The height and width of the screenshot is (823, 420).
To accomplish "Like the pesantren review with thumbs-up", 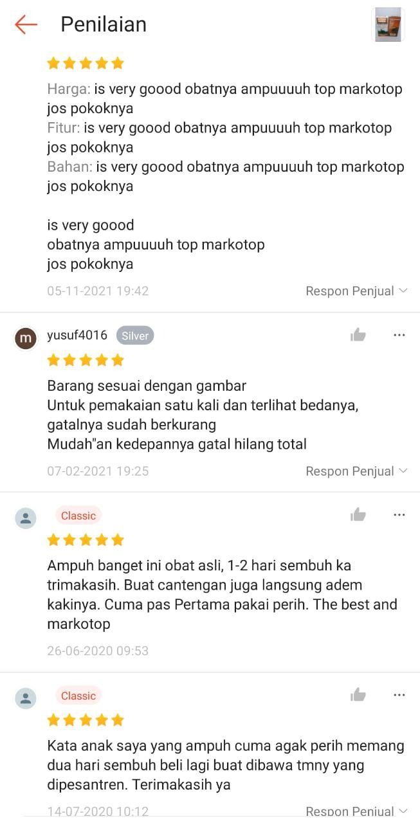I will (x=358, y=694).
